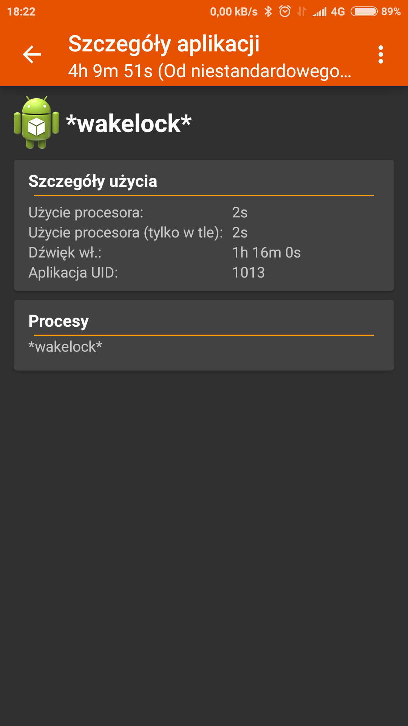Tap the 18:22 clock in status bar
Viewport: 408px width, 726px height.
[x=21, y=12]
